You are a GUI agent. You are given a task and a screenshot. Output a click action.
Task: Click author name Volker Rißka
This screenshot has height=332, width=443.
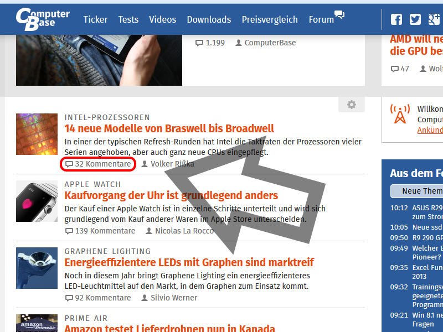(x=172, y=164)
